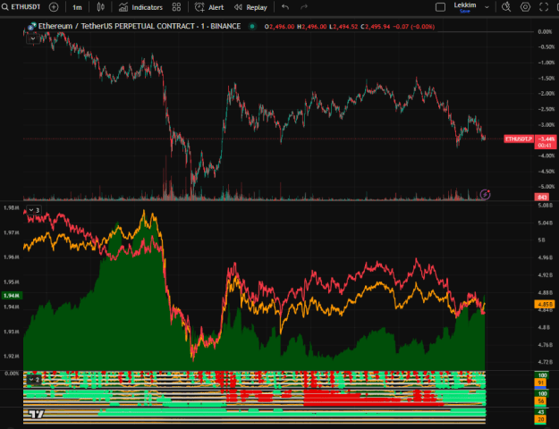Click the -5.00% price scale label
The height and width of the screenshot is (429, 559).
(x=546, y=187)
